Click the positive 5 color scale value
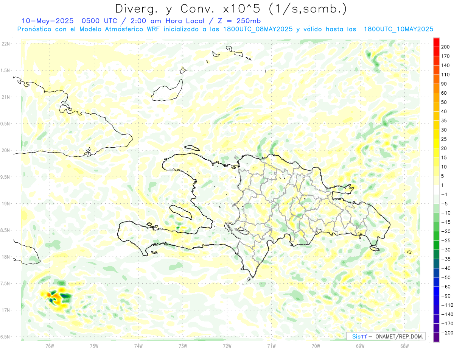 tap(443, 176)
